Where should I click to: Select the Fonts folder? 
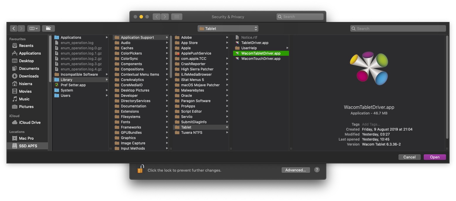[x=141, y=122]
